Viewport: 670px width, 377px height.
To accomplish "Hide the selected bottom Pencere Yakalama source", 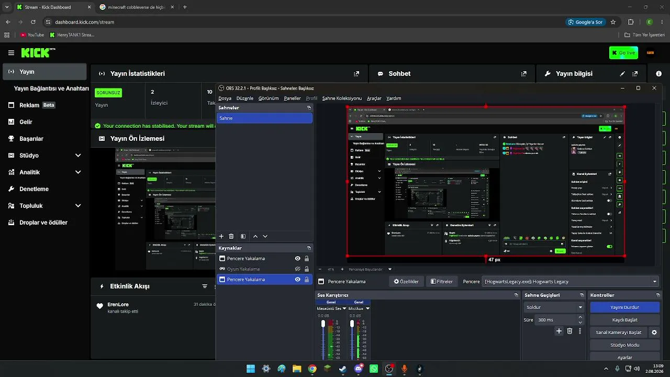I will pyautogui.click(x=297, y=280).
